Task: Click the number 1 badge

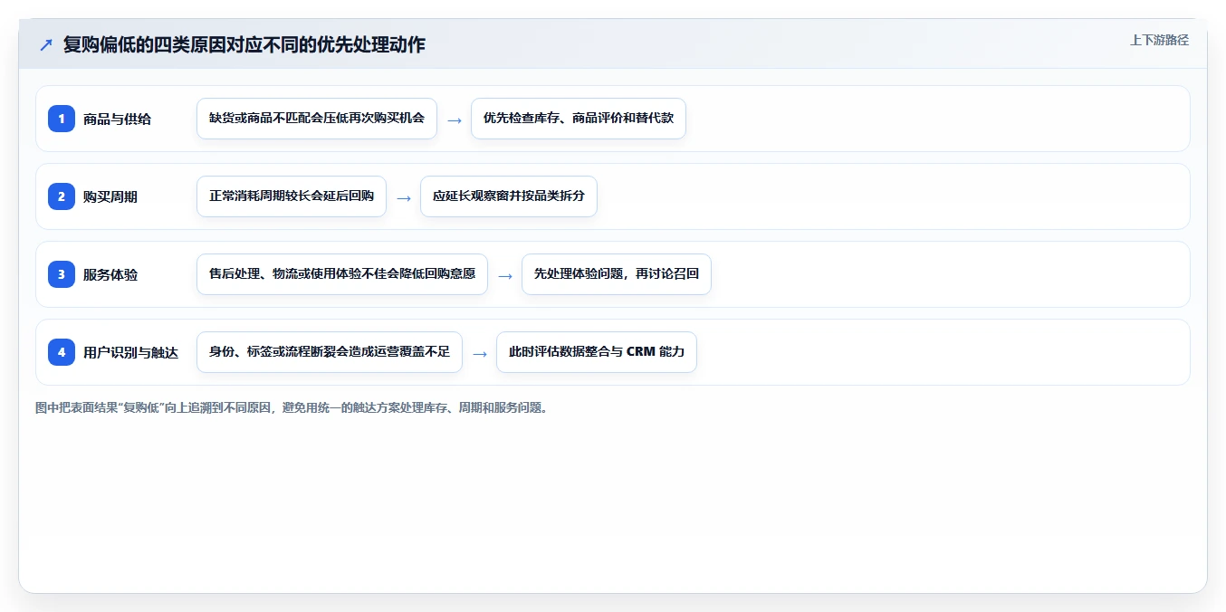Action: (x=62, y=119)
